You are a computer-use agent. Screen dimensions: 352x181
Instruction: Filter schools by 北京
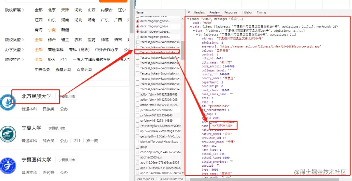click(x=51, y=10)
